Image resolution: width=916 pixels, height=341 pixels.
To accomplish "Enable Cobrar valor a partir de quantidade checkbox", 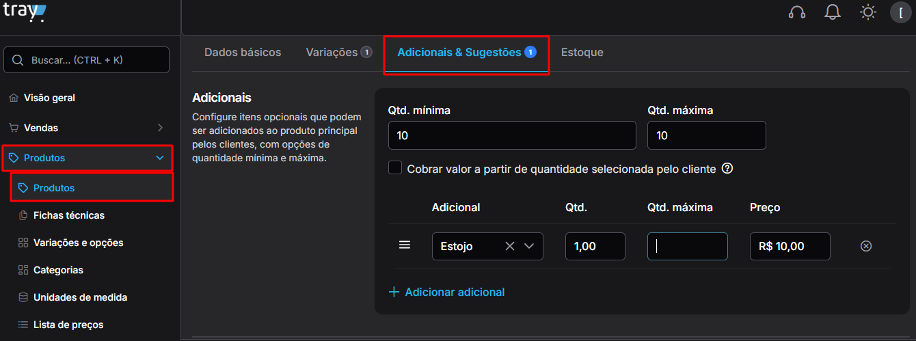I will click(x=395, y=168).
